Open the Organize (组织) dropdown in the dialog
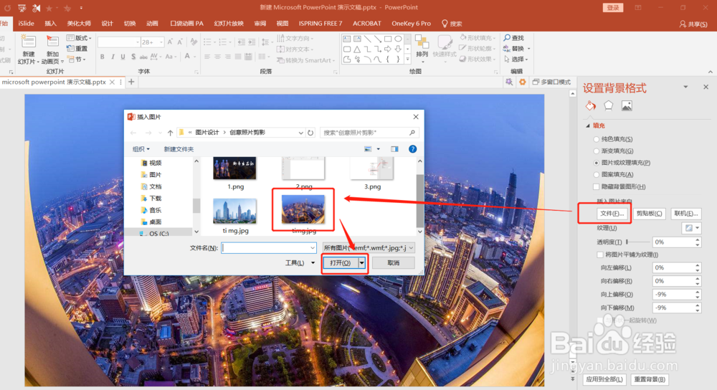Image resolution: width=717 pixels, height=390 pixels. click(141, 149)
